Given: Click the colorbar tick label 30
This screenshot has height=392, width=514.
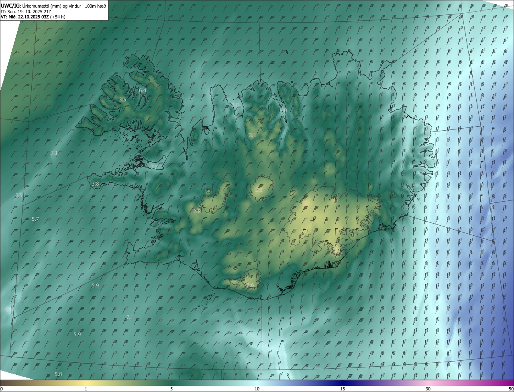Looking at the screenshot, I should tap(428, 389).
